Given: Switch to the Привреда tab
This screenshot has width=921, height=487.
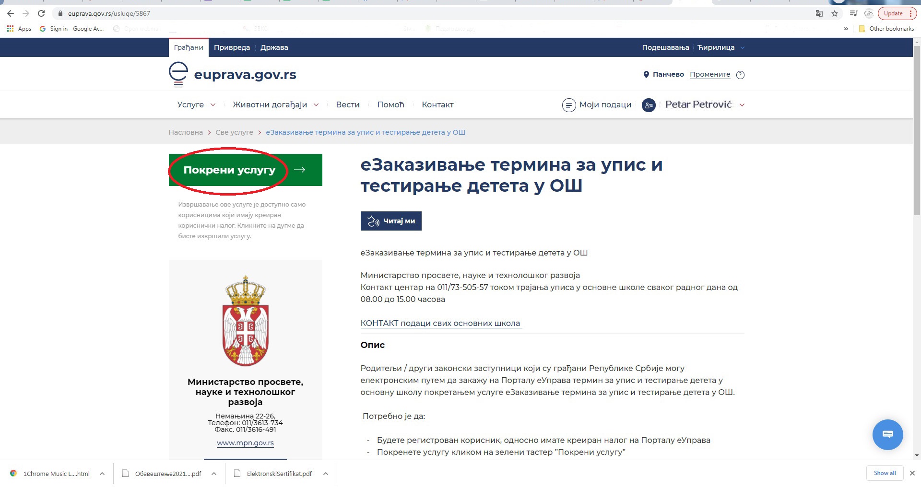Looking at the screenshot, I should [x=232, y=47].
